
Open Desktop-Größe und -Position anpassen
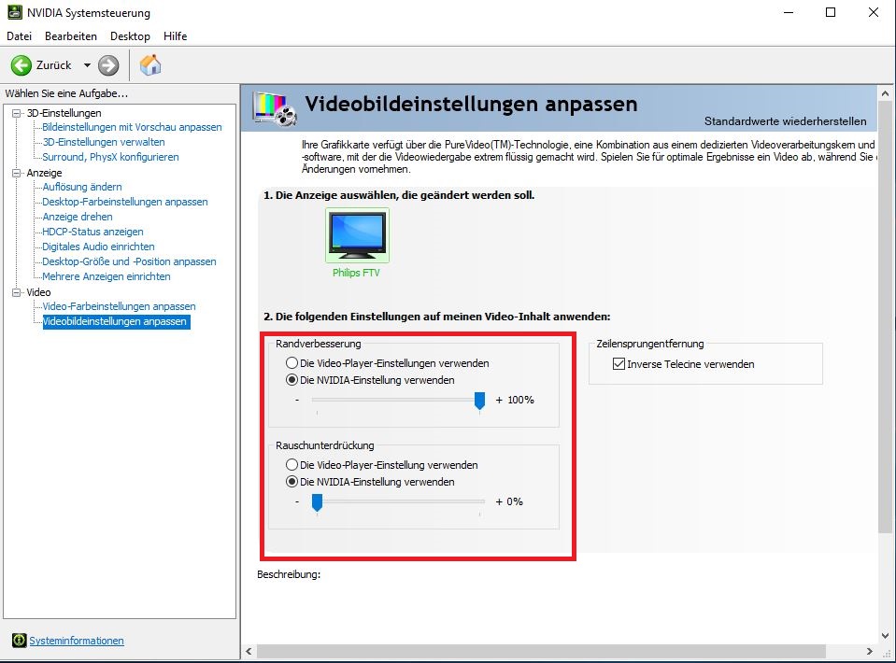pyautogui.click(x=129, y=261)
